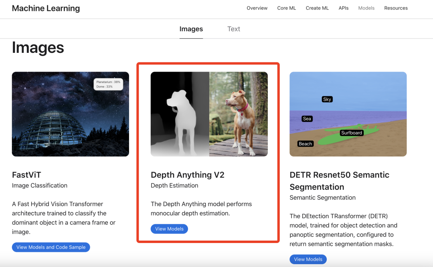Screen dimensions: 433x267
Task: Navigate to Core ML section
Action: [286, 8]
